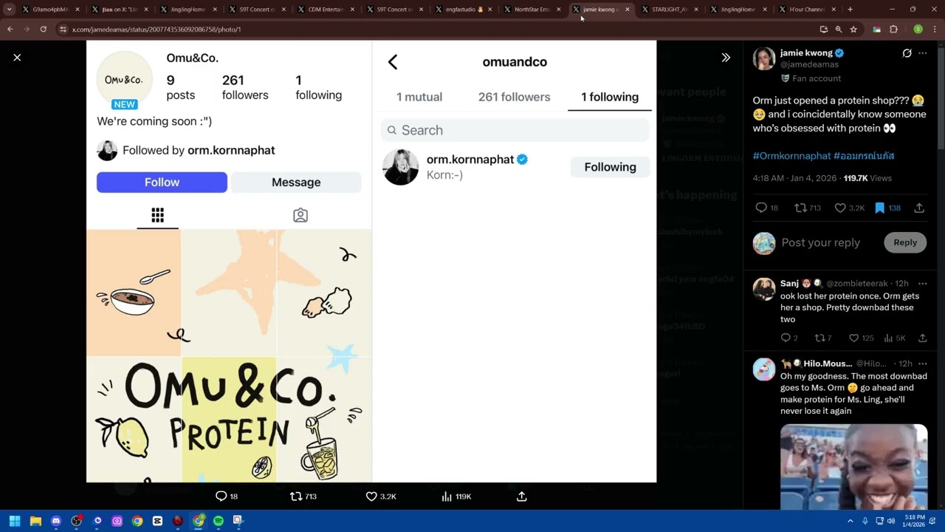Viewport: 945px width, 532px height.
Task: Collapse the side panel with double-chevron icon
Action: [x=726, y=58]
